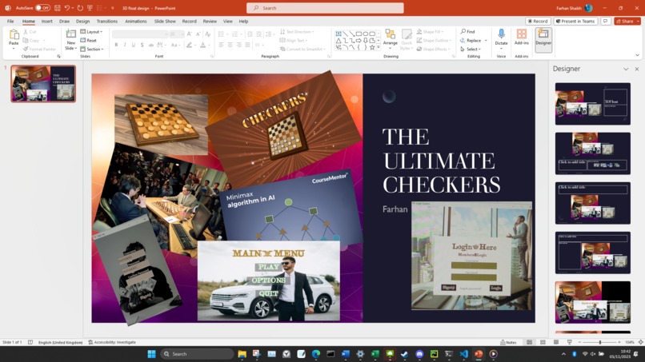Screen dimensions: 645x362
Task: Choose fifth Designer layout with black panel
Action: coord(593,302)
